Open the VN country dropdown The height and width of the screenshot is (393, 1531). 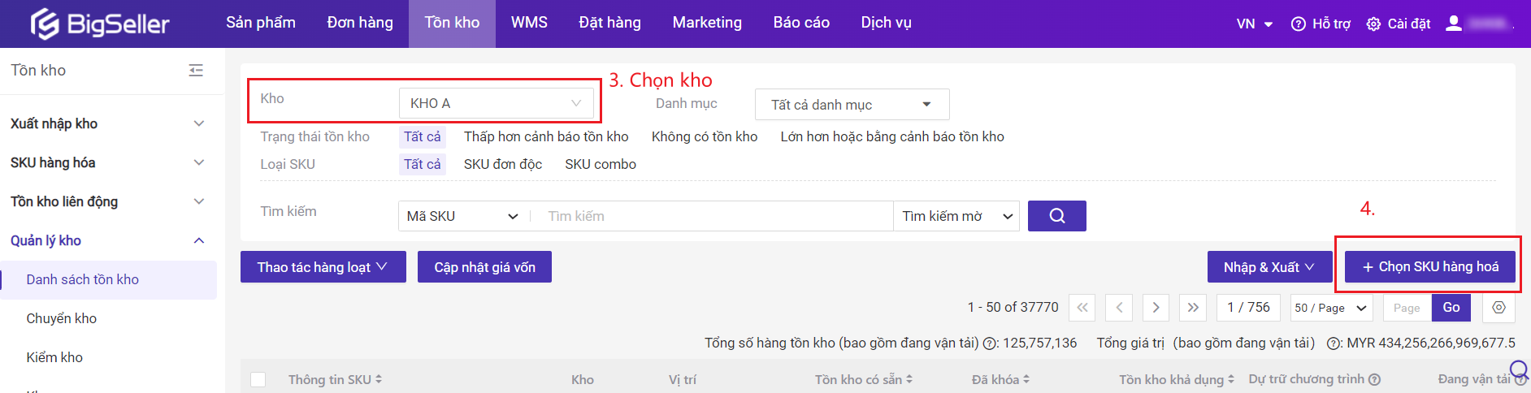tap(1255, 24)
